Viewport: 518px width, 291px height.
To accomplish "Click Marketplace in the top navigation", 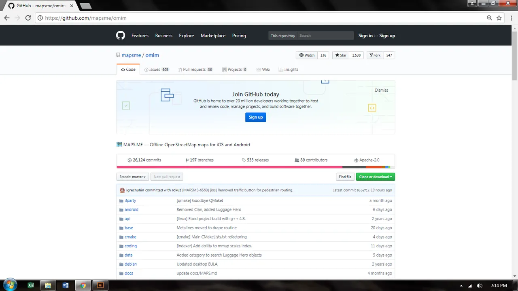I will pos(213,36).
